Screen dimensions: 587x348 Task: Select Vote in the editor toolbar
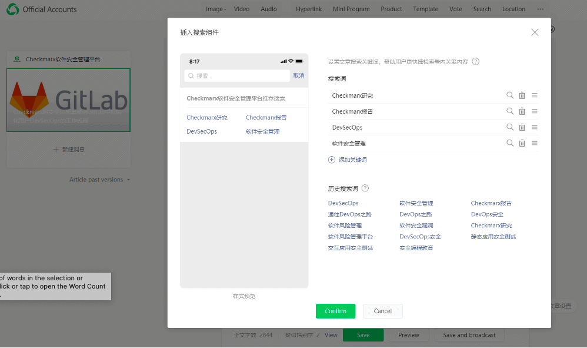coord(456,9)
